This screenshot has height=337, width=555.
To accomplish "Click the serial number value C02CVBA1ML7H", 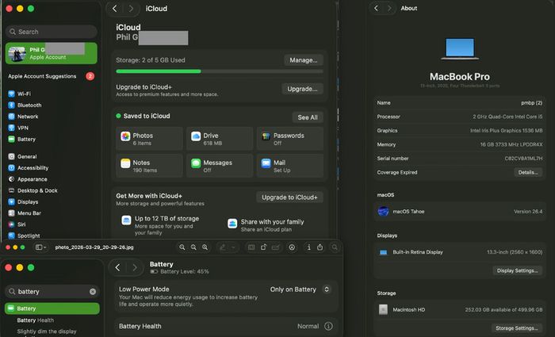I will (x=523, y=159).
